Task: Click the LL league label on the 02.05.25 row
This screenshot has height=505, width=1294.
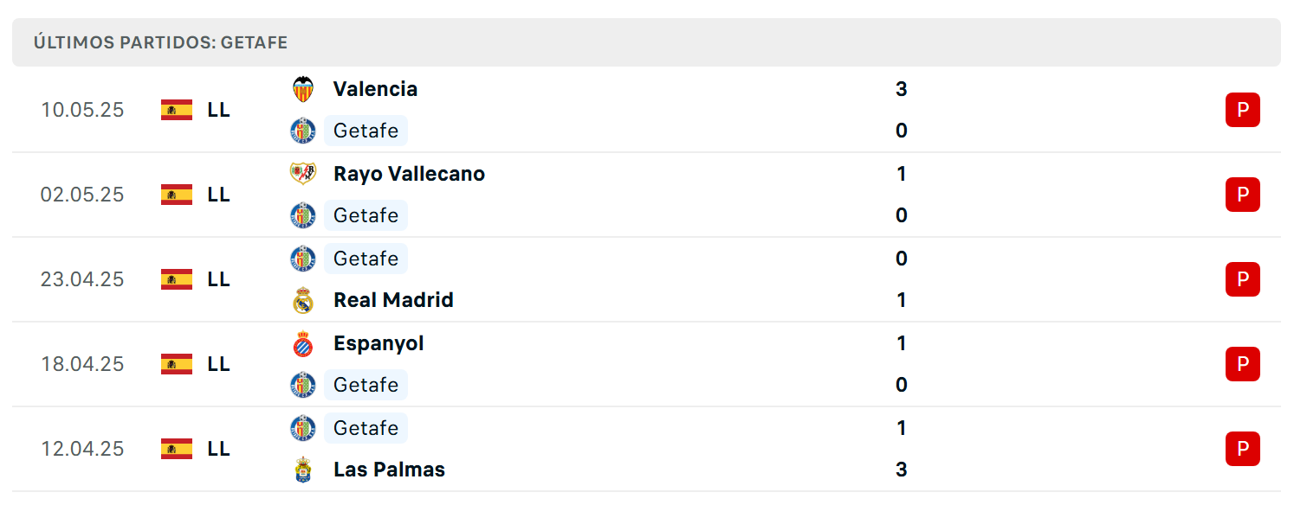Action: [x=219, y=195]
